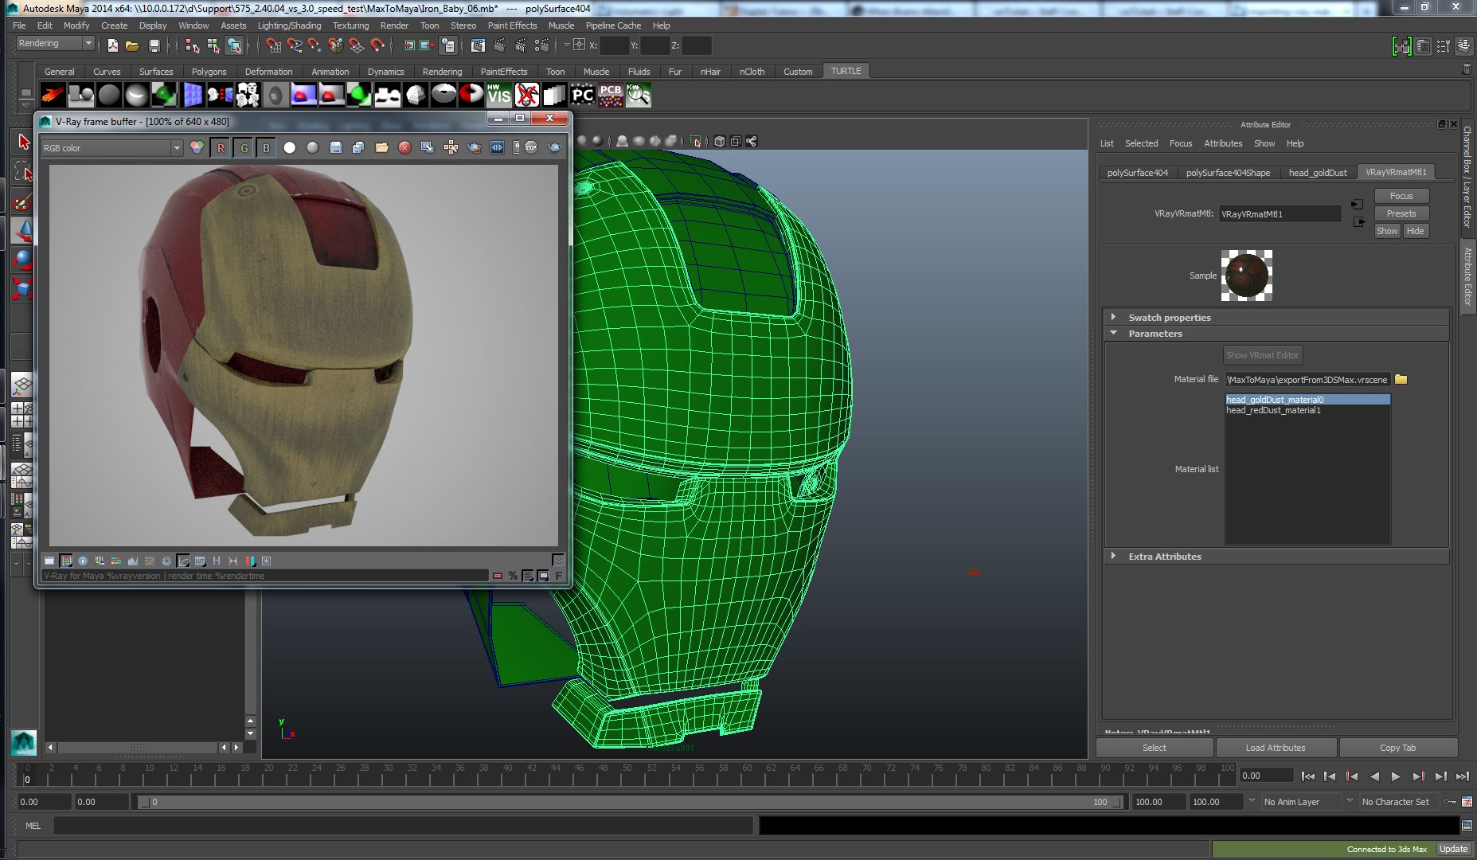This screenshot has height=860, width=1477.
Task: Save image floppy icon in frame buffer
Action: tap(335, 148)
